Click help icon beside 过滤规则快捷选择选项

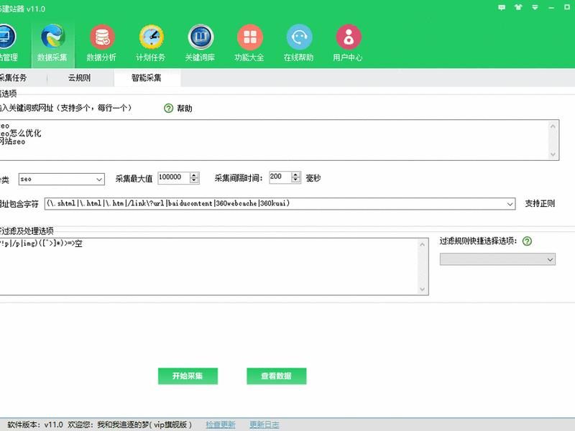pos(527,241)
